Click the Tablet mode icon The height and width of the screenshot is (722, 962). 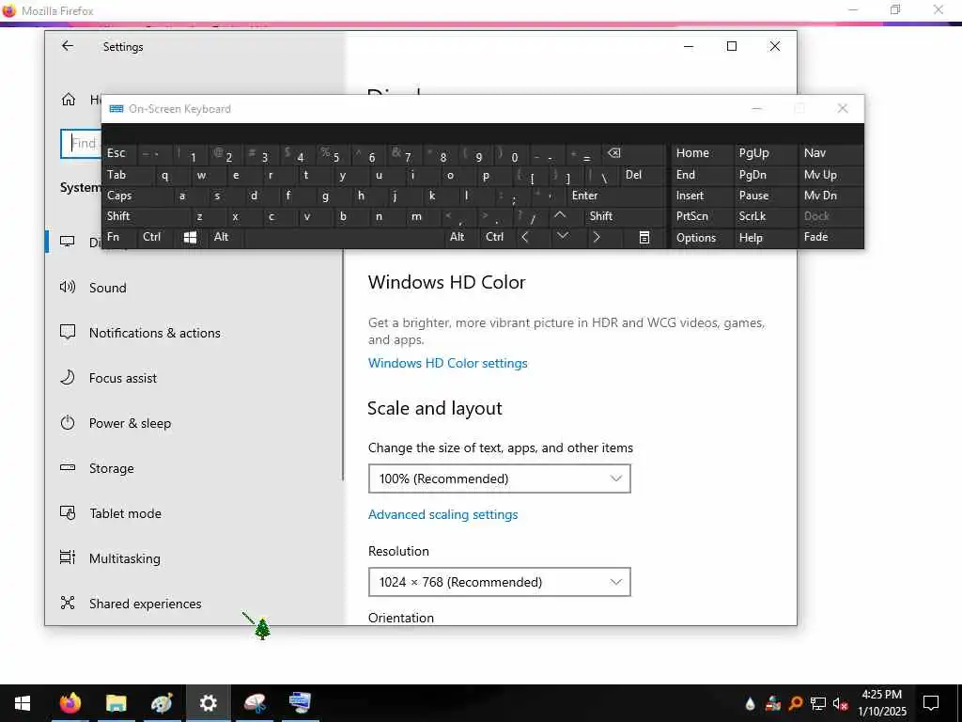point(68,512)
